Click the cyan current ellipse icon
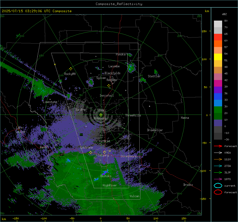238x222 pixels. coord(218,186)
